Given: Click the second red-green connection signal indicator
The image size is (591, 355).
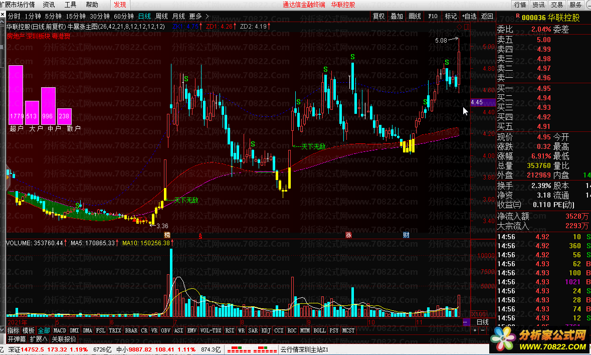Looking at the screenshot, I should [x=265, y=349].
